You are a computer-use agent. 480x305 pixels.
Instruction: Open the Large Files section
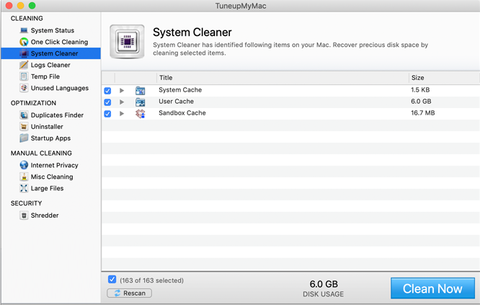pos(47,188)
